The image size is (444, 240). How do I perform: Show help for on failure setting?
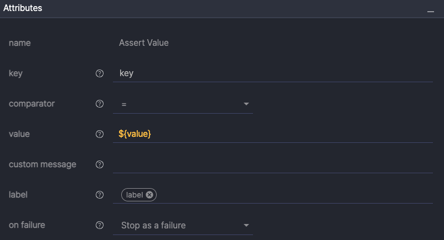[x=100, y=225]
